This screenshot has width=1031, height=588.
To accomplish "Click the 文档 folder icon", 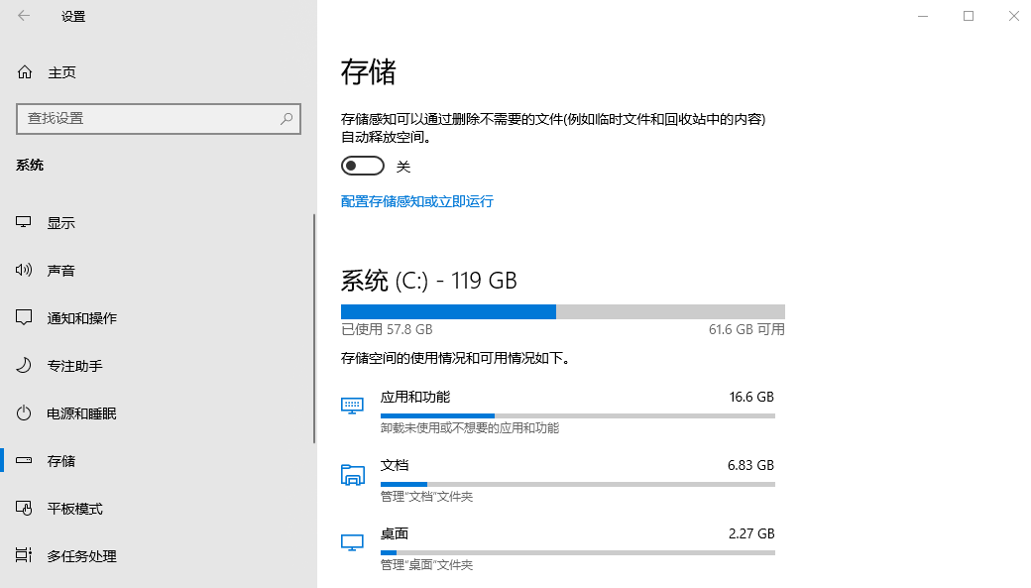I will (x=352, y=474).
